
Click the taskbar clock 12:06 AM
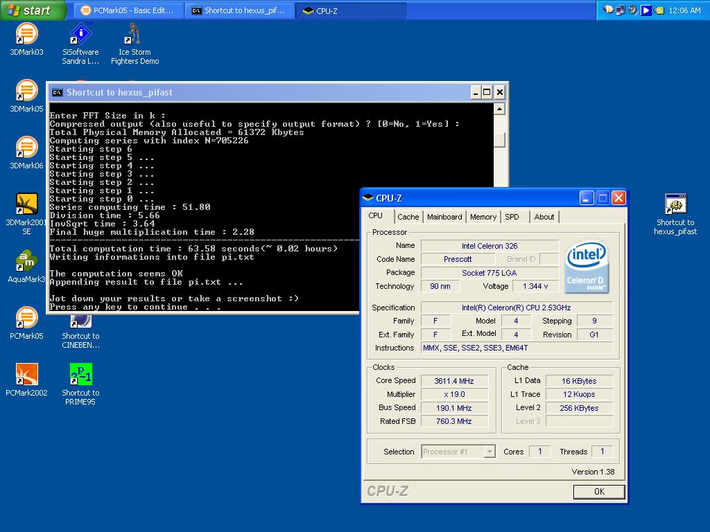click(x=684, y=10)
